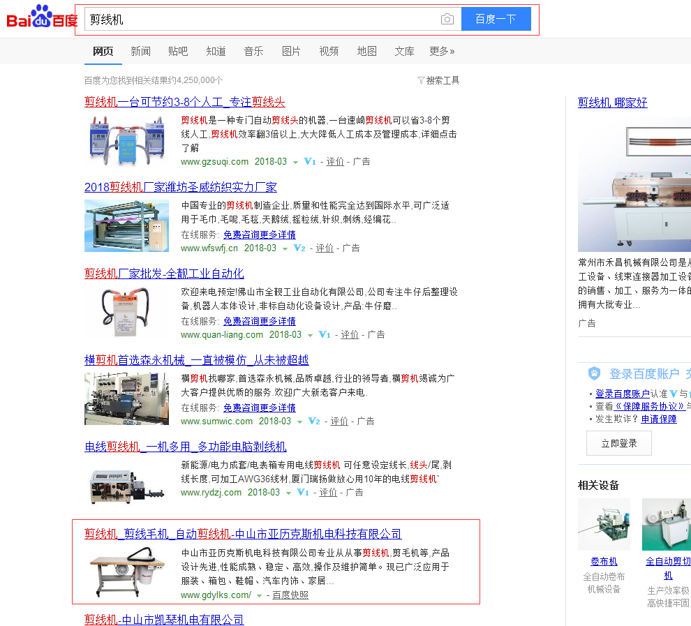Click 百度快照 link under gdylks result
Screen dimensions: 691x626
(x=290, y=595)
